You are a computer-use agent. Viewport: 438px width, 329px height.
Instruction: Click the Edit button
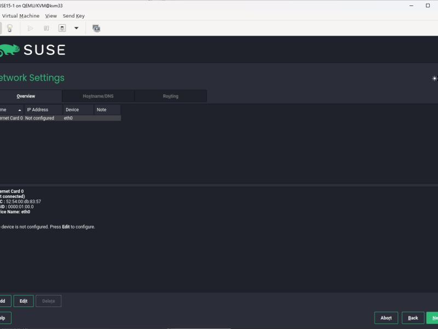pos(24,301)
